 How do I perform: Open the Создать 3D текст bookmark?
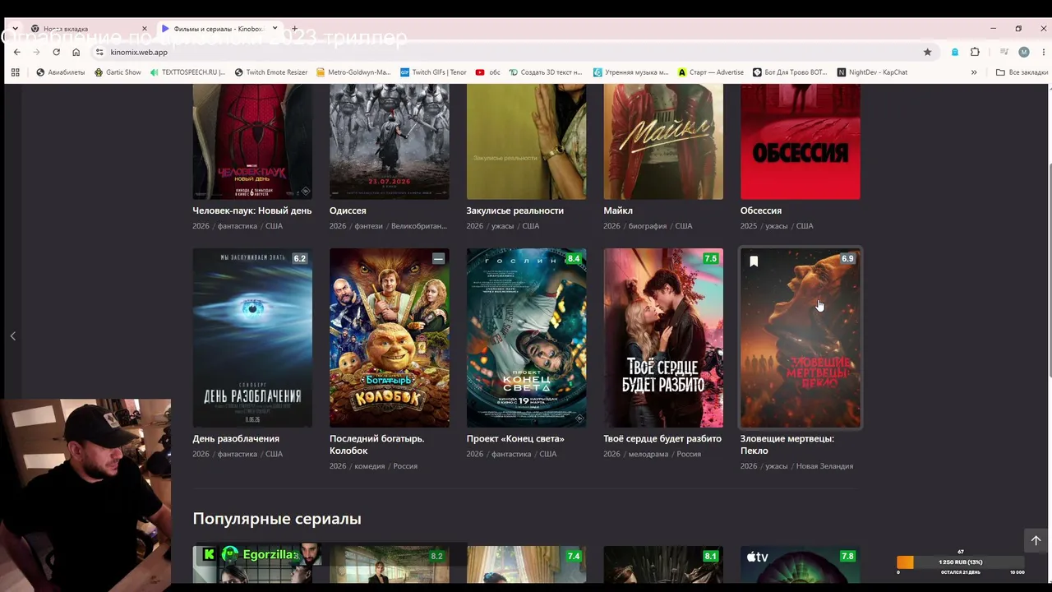coord(546,72)
